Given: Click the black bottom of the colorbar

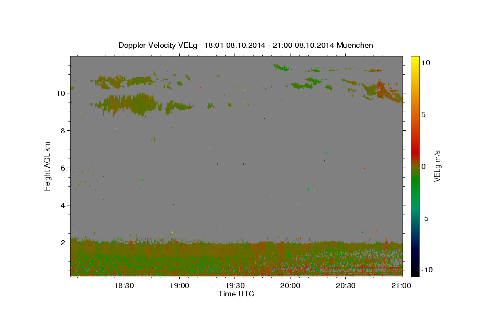Looking at the screenshot, I should (415, 272).
